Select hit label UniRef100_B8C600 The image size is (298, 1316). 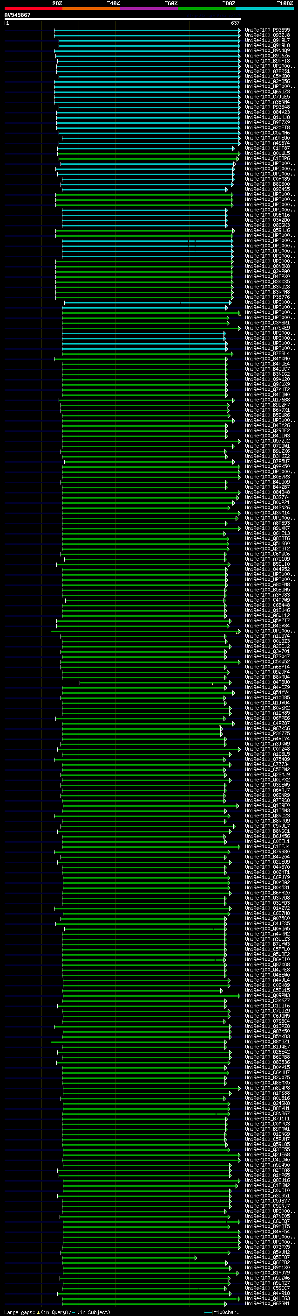[x=267, y=184]
